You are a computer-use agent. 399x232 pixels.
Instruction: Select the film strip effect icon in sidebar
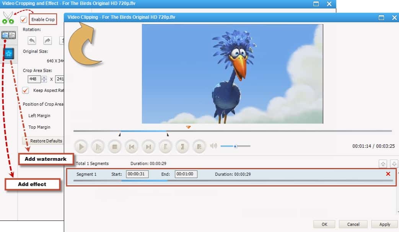point(9,35)
